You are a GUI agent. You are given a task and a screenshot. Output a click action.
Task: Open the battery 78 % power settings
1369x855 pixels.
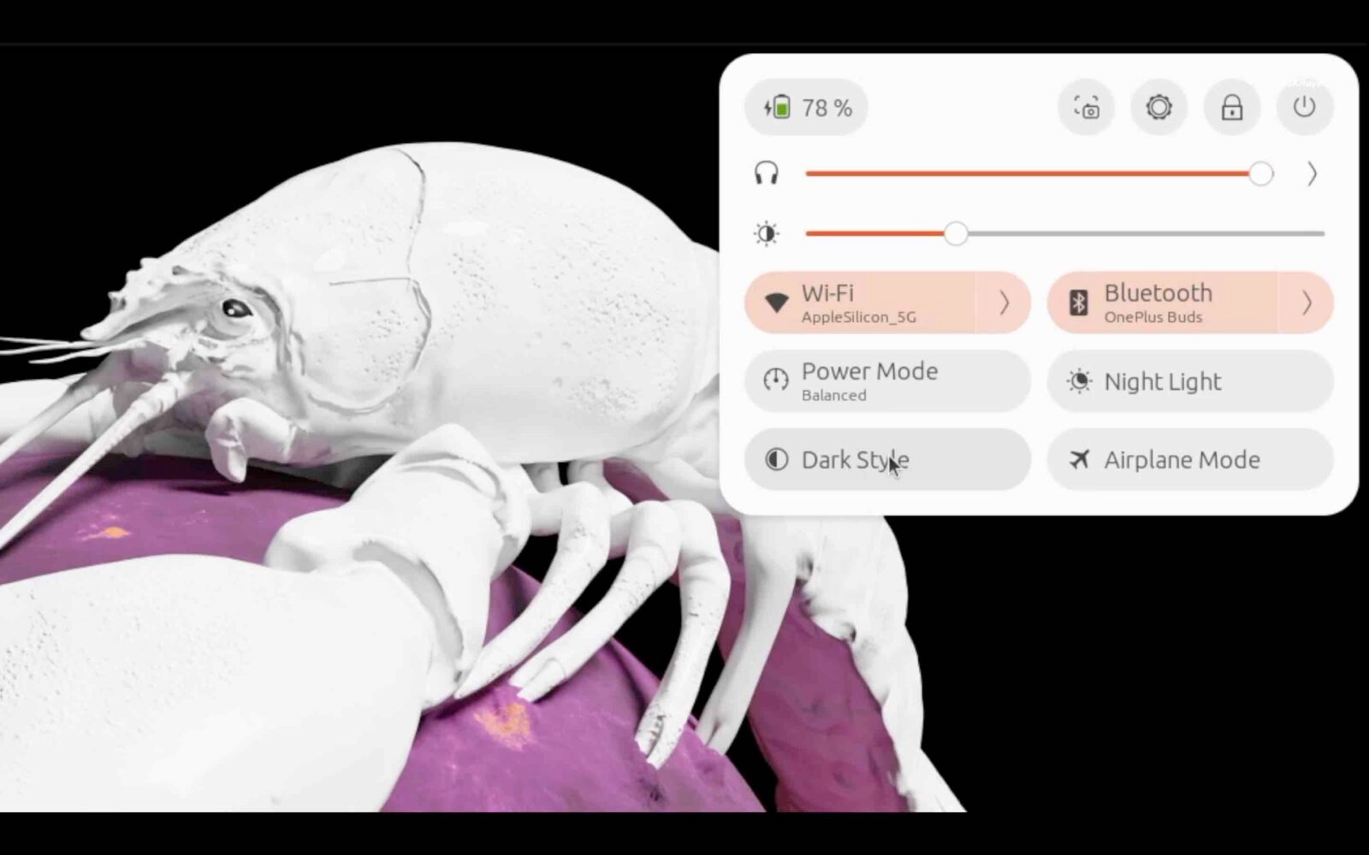click(x=806, y=108)
